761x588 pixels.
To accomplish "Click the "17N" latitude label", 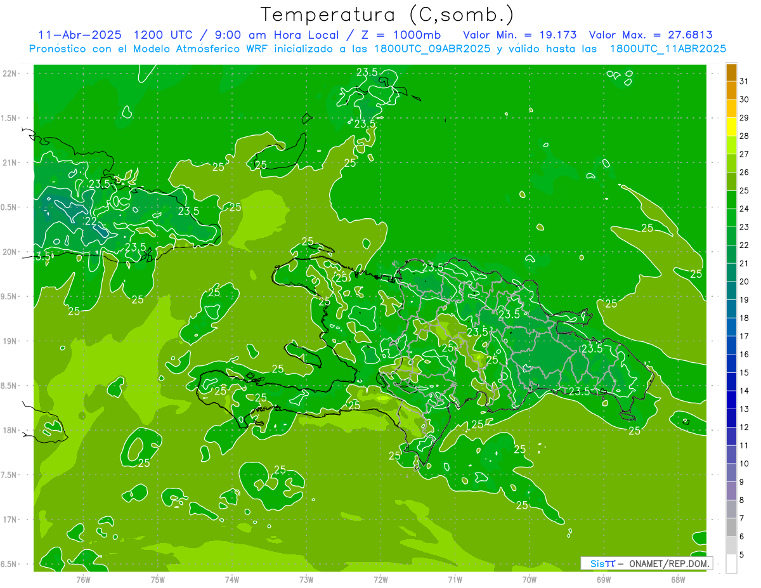I will click(10, 519).
